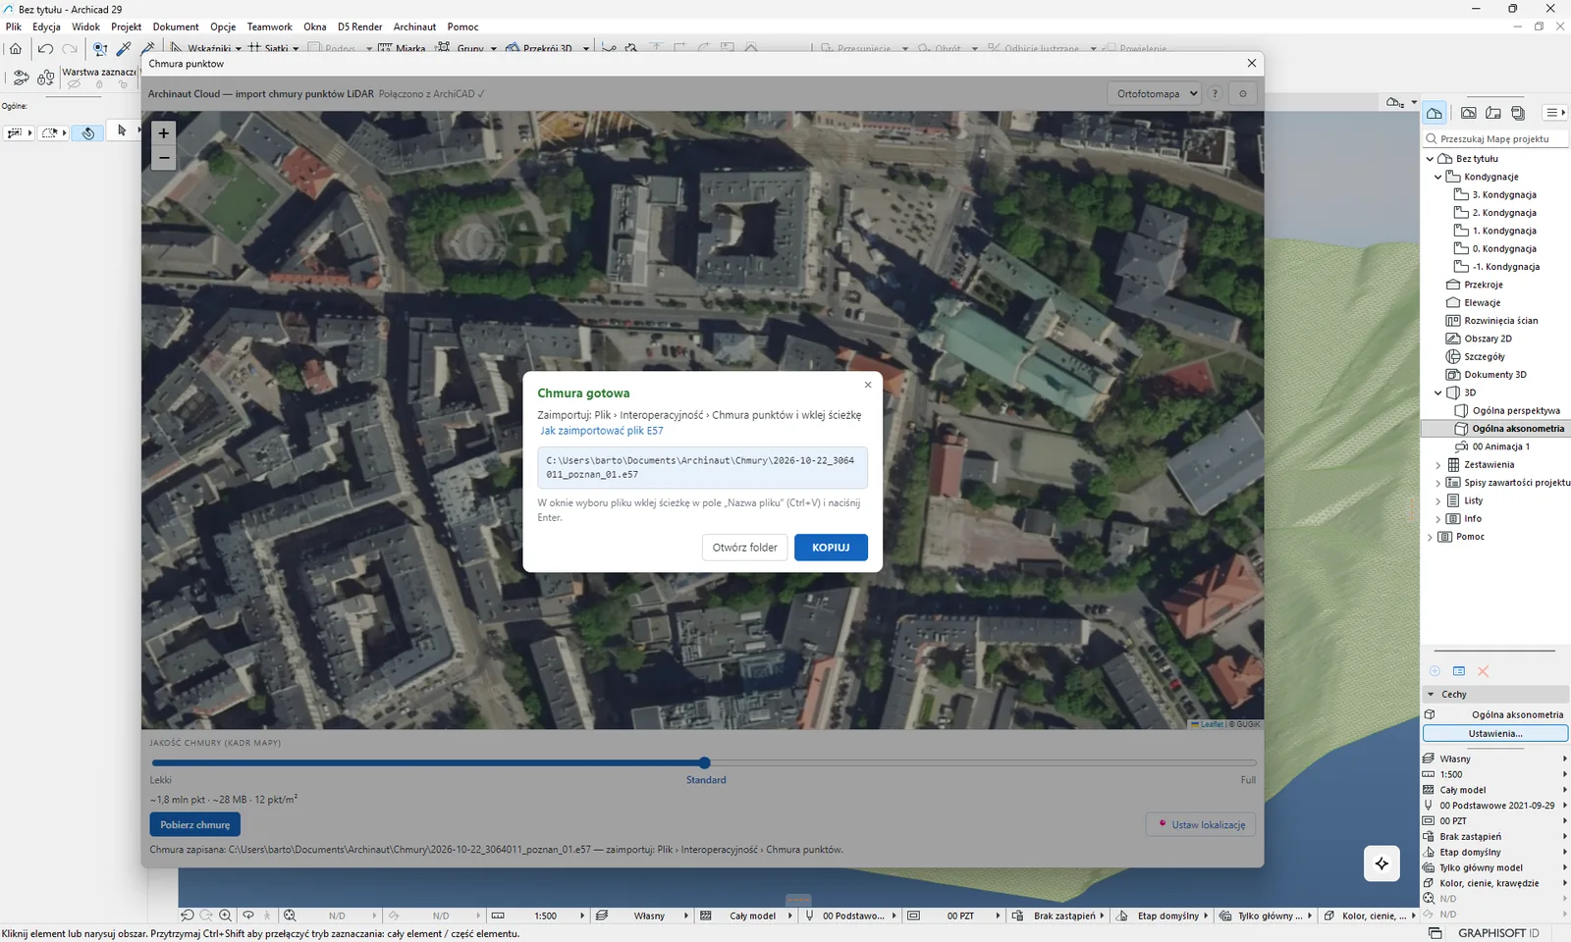This screenshot has height=942, width=1571.
Task: Click the red delete X icon in Navigator
Action: pos(1484,671)
